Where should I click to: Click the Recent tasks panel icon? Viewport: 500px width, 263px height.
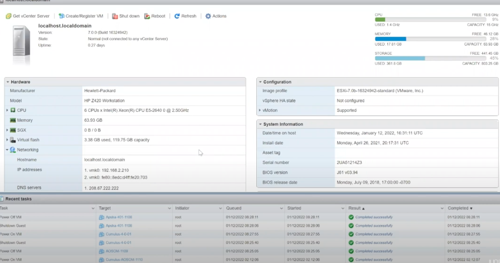2,199
